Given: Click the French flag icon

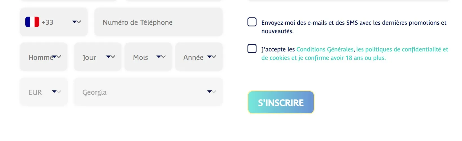Looking at the screenshot, I should tap(32, 22).
